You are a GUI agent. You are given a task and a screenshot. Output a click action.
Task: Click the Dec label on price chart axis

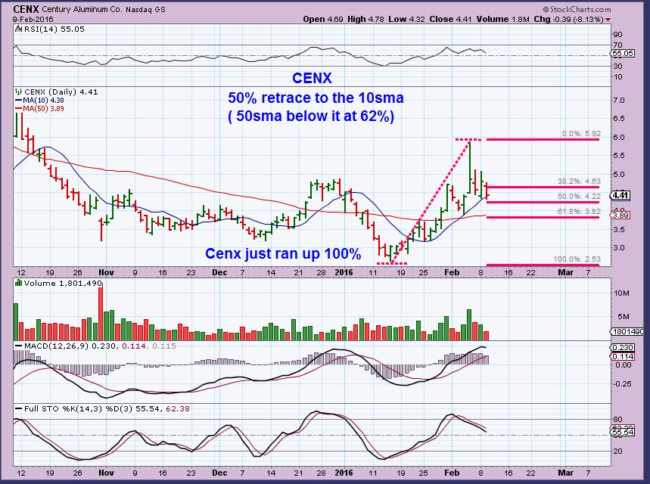click(219, 272)
